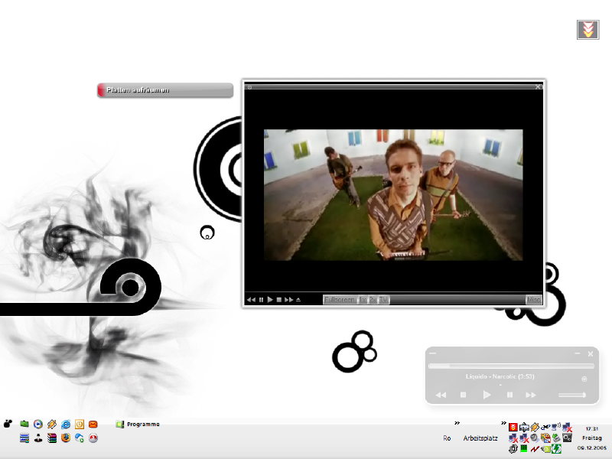Stop the video in the video player
This screenshot has height=459, width=612.
point(279,300)
